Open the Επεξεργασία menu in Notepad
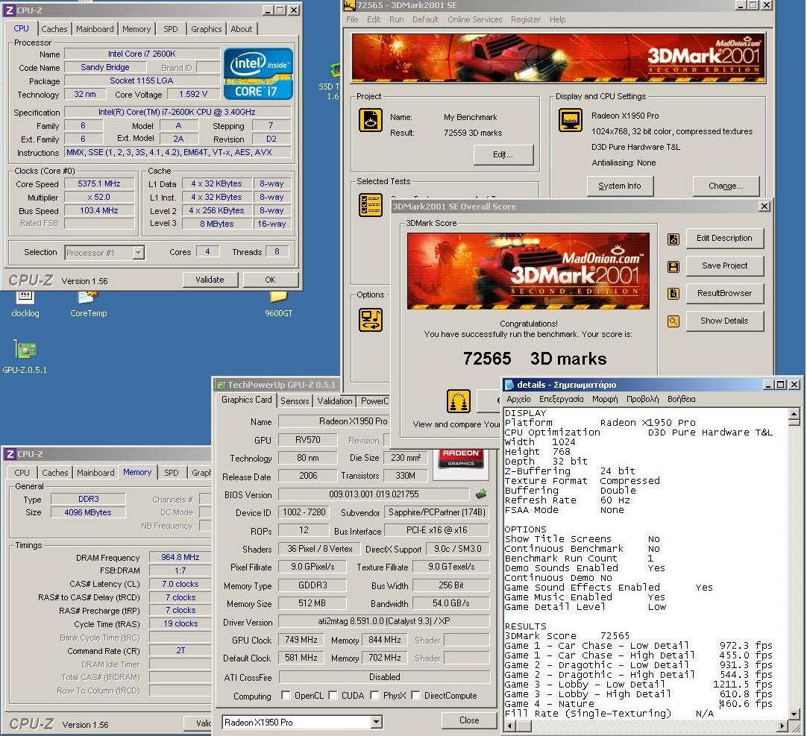807x736 pixels. click(561, 399)
